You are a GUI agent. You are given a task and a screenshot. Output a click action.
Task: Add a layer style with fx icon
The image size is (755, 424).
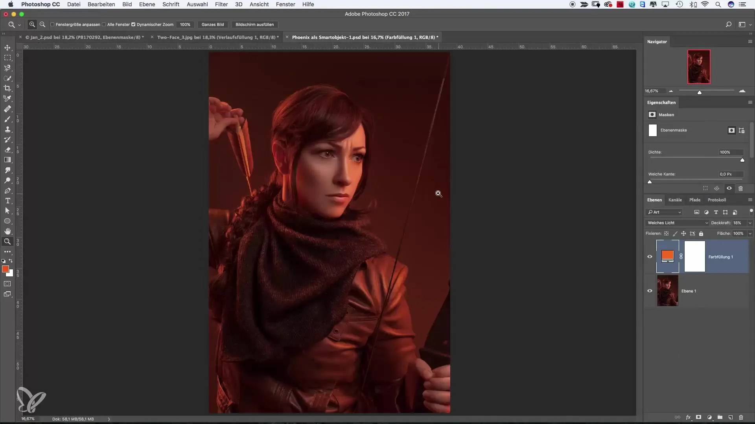pyautogui.click(x=689, y=417)
